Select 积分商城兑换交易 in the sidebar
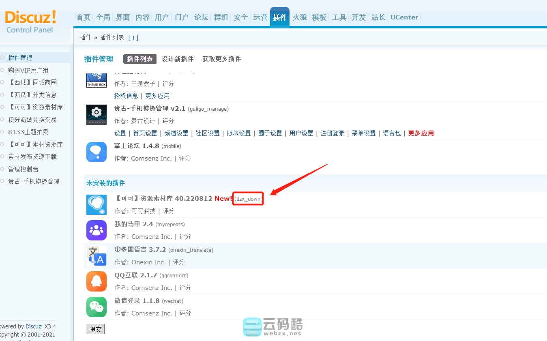The image size is (547, 341). (32, 120)
